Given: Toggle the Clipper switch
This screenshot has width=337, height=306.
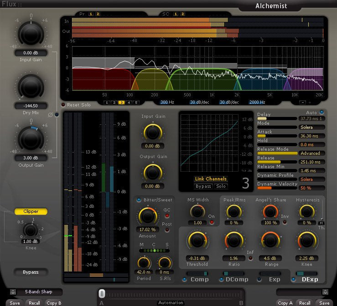Looking at the screenshot, I should point(31,211).
